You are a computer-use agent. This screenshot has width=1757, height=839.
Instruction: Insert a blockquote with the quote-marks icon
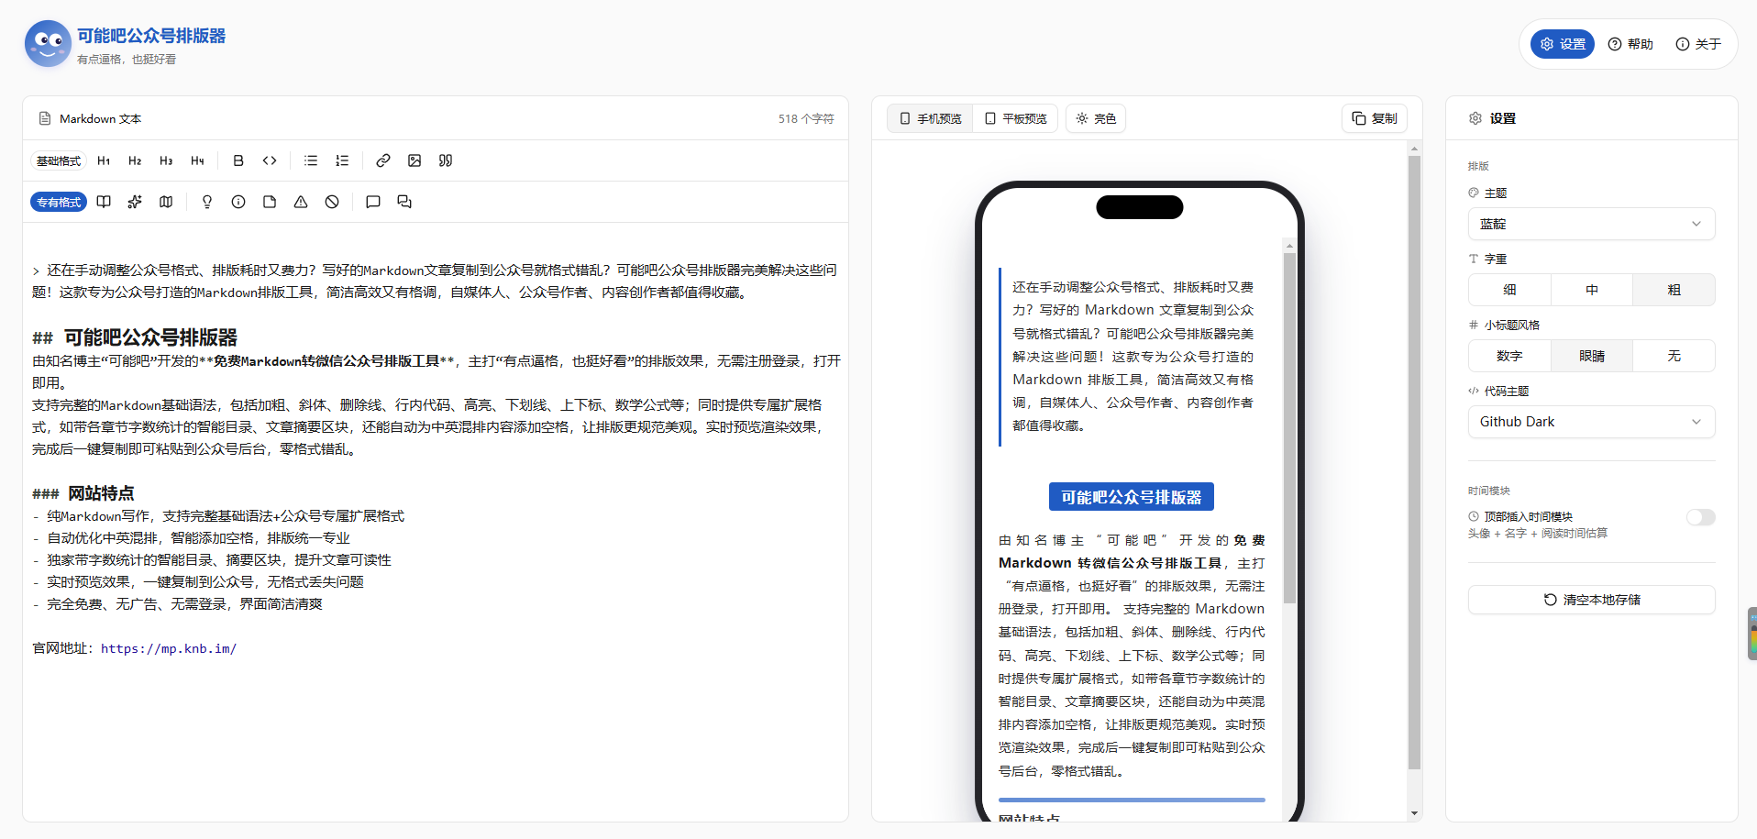[446, 160]
